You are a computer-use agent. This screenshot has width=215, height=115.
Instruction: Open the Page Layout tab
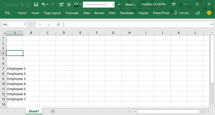tap(52, 13)
